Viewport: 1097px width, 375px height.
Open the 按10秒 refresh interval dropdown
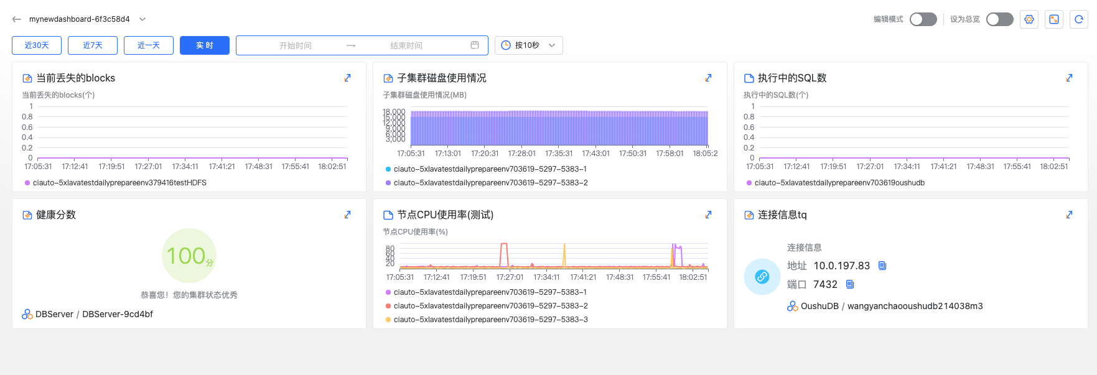point(528,45)
